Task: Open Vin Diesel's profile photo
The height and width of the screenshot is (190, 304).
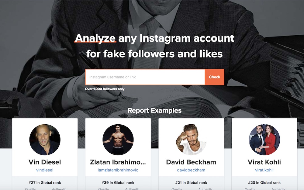Action: click(45, 140)
